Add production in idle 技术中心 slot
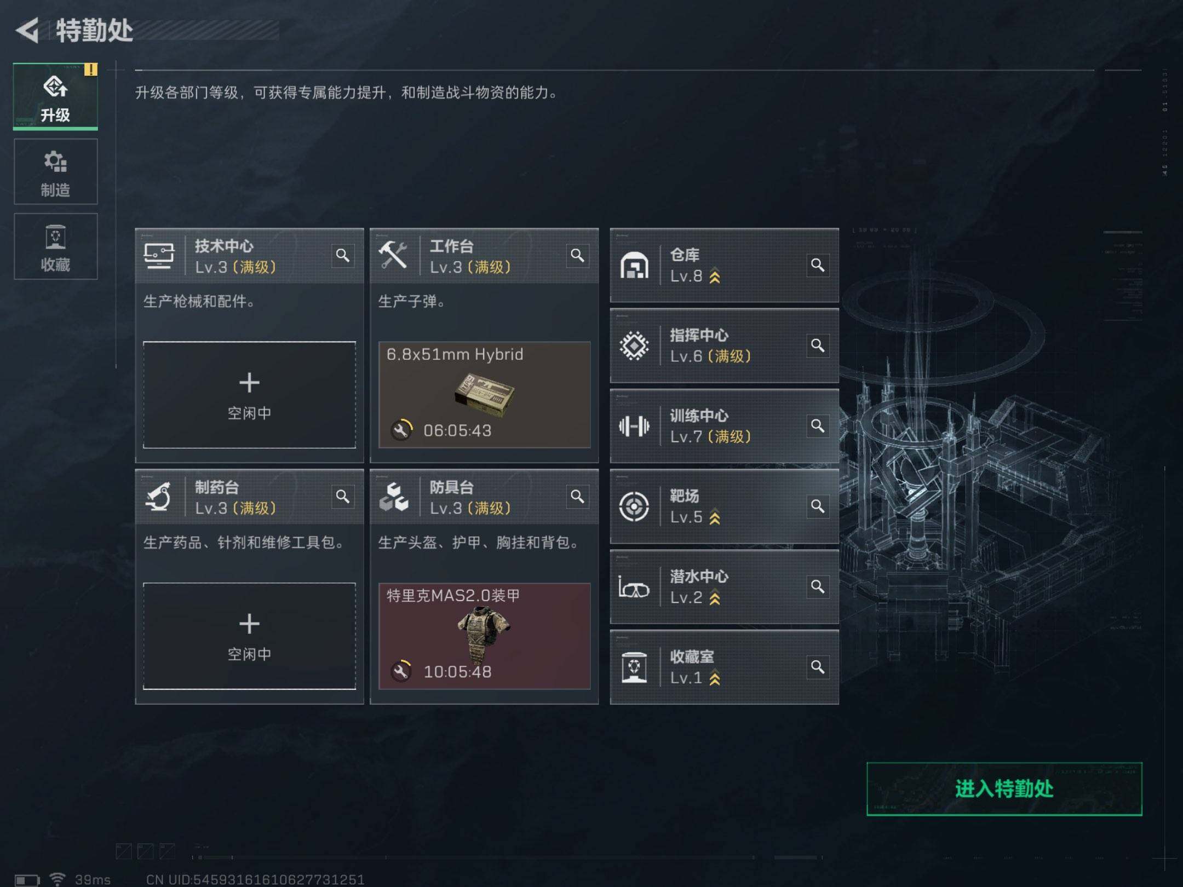1183x887 pixels. [x=249, y=395]
